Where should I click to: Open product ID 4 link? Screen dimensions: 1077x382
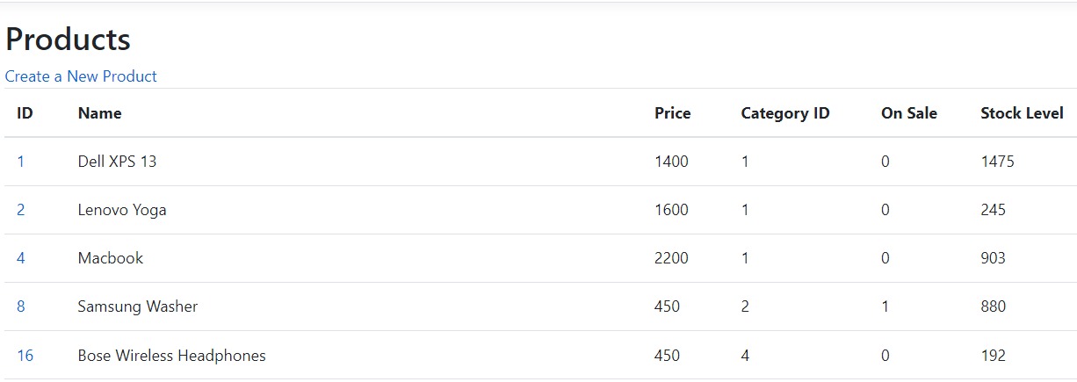point(20,258)
